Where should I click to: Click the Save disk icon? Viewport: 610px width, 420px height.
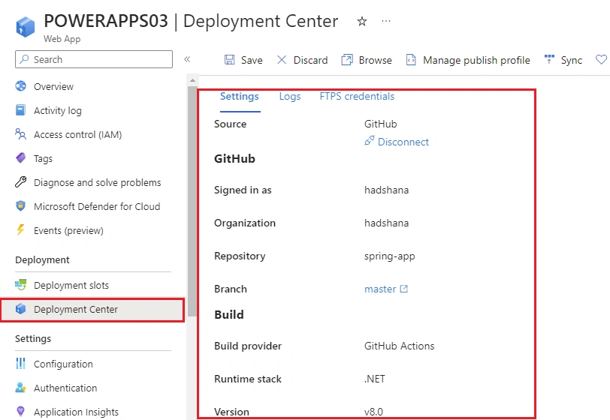(x=230, y=60)
